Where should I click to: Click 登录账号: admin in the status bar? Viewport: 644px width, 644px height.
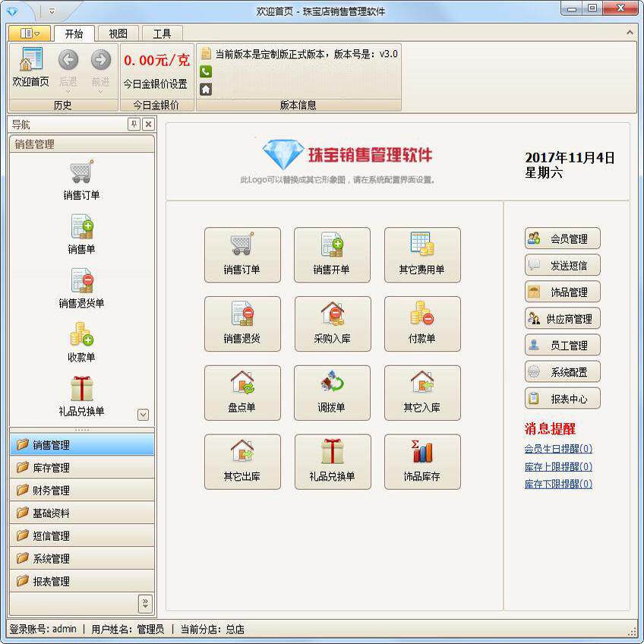coord(43,629)
